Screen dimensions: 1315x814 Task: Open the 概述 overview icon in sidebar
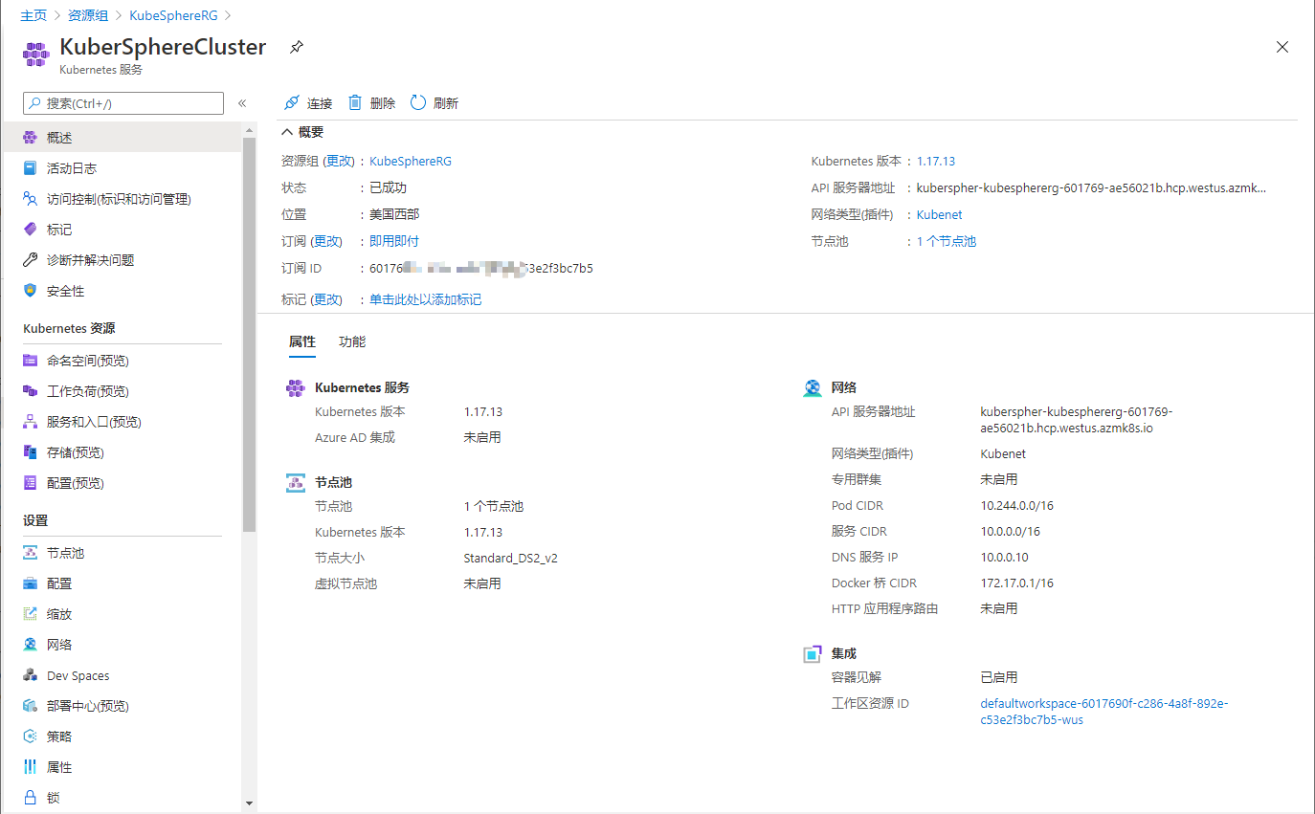pos(31,138)
